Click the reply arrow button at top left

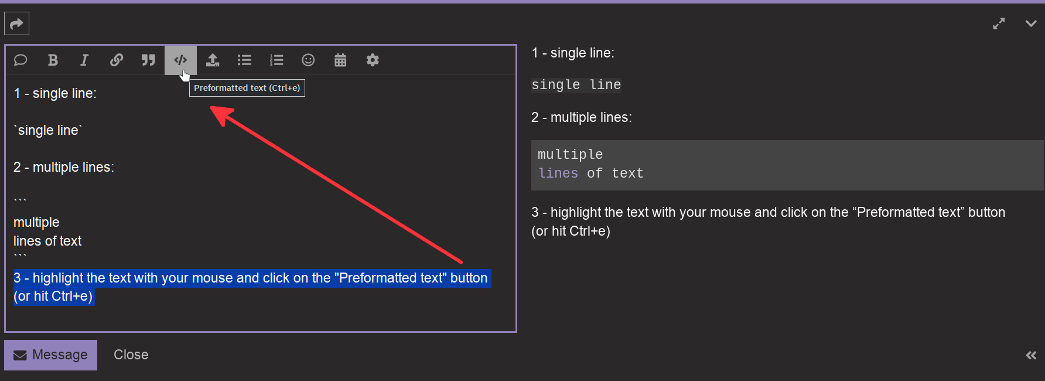16,23
